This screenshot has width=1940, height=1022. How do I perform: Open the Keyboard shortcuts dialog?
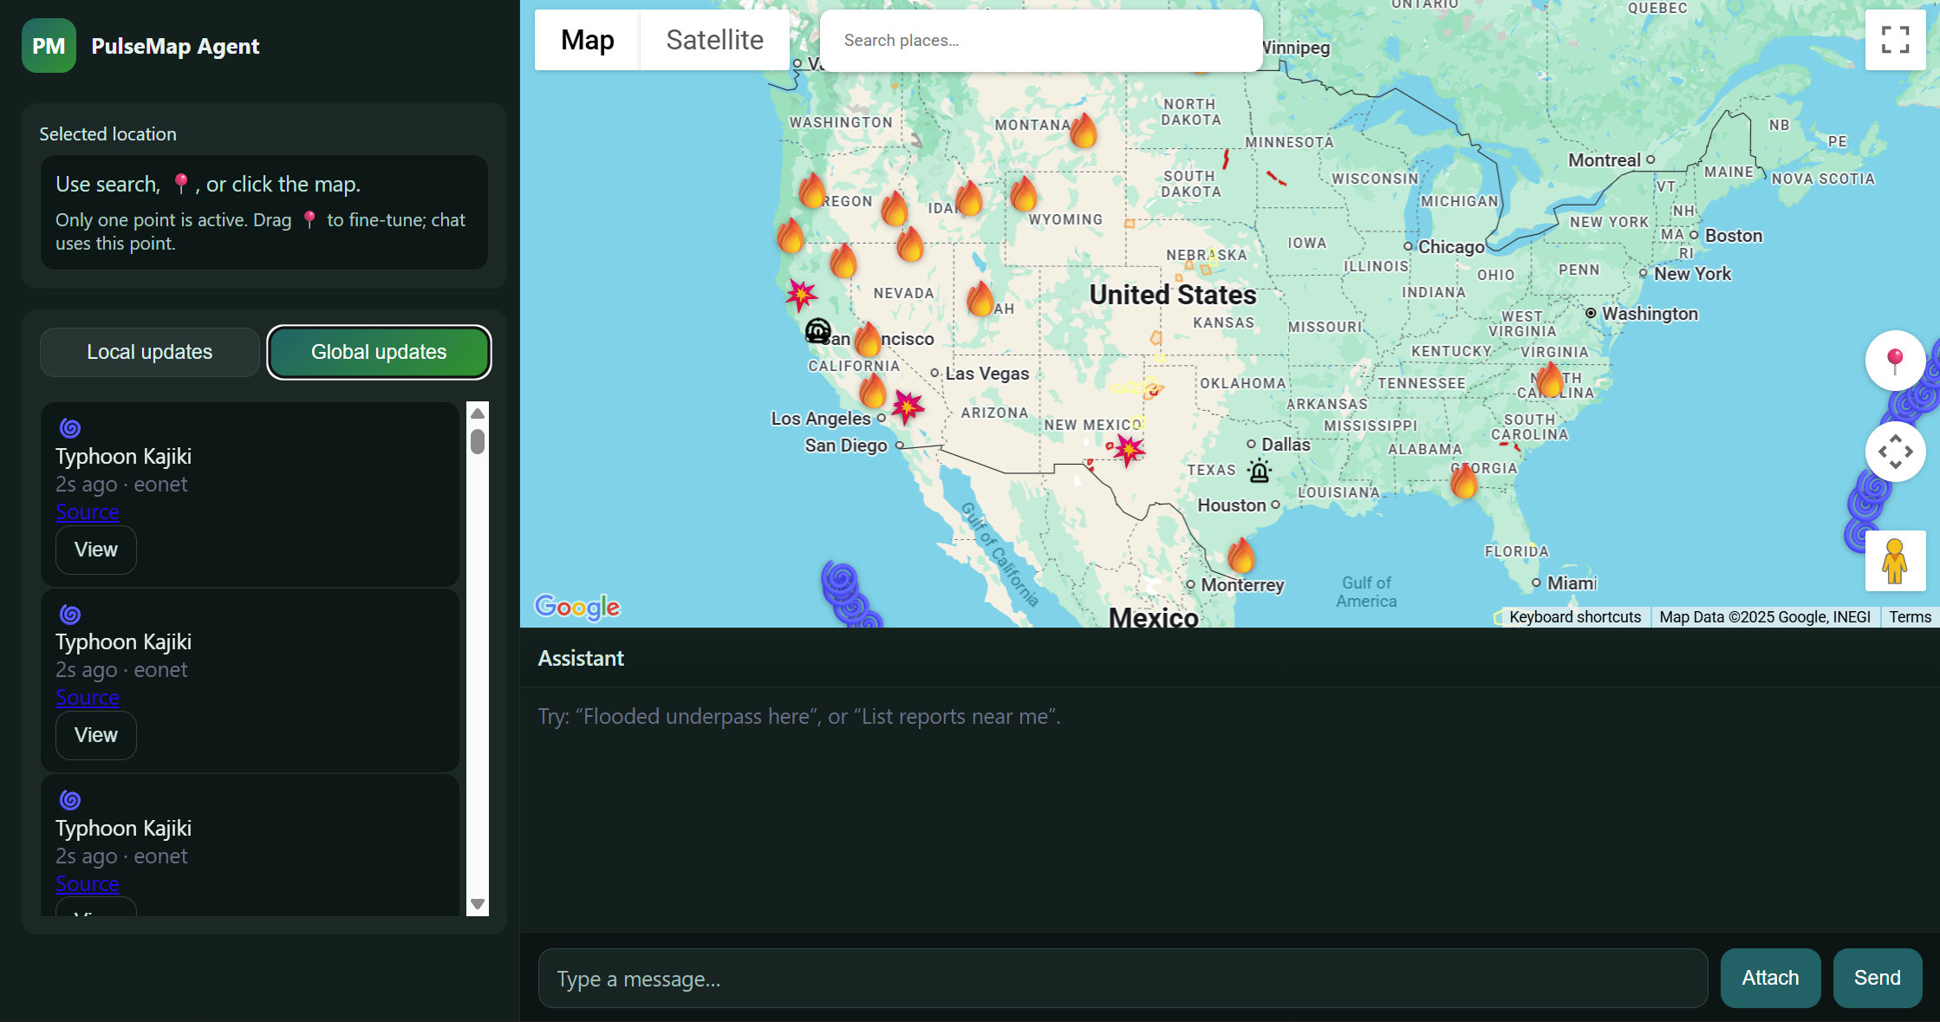[1575, 616]
